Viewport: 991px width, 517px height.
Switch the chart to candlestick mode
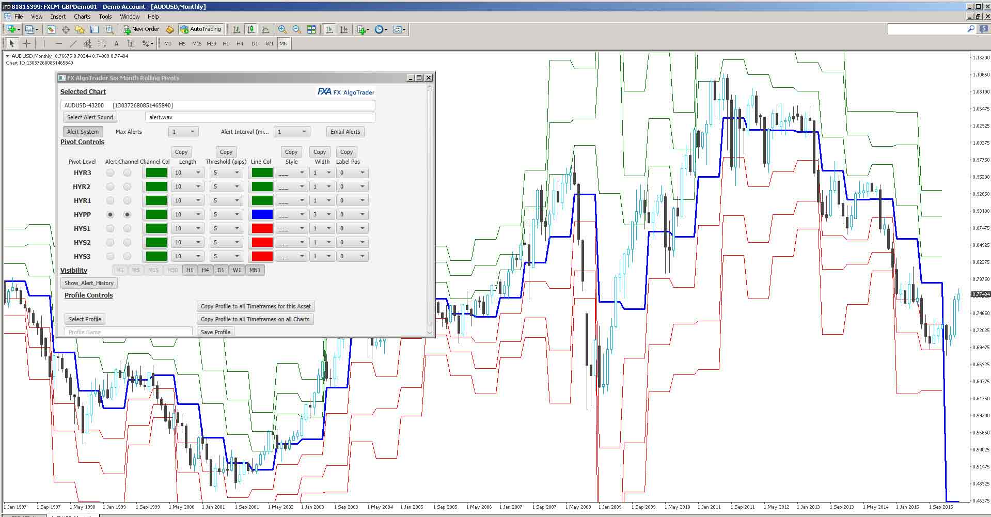coord(251,29)
